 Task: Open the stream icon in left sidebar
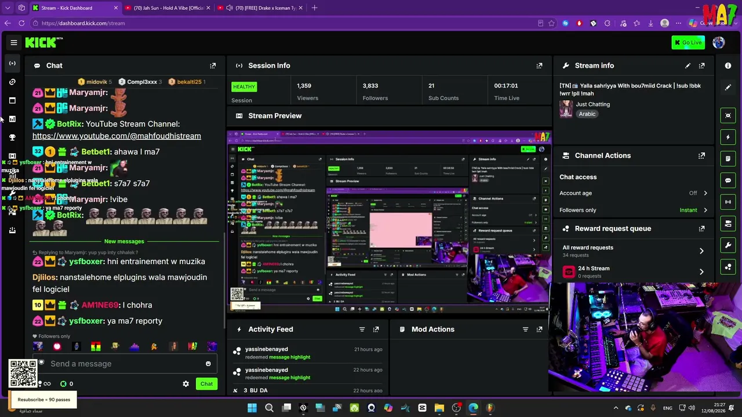(x=12, y=63)
